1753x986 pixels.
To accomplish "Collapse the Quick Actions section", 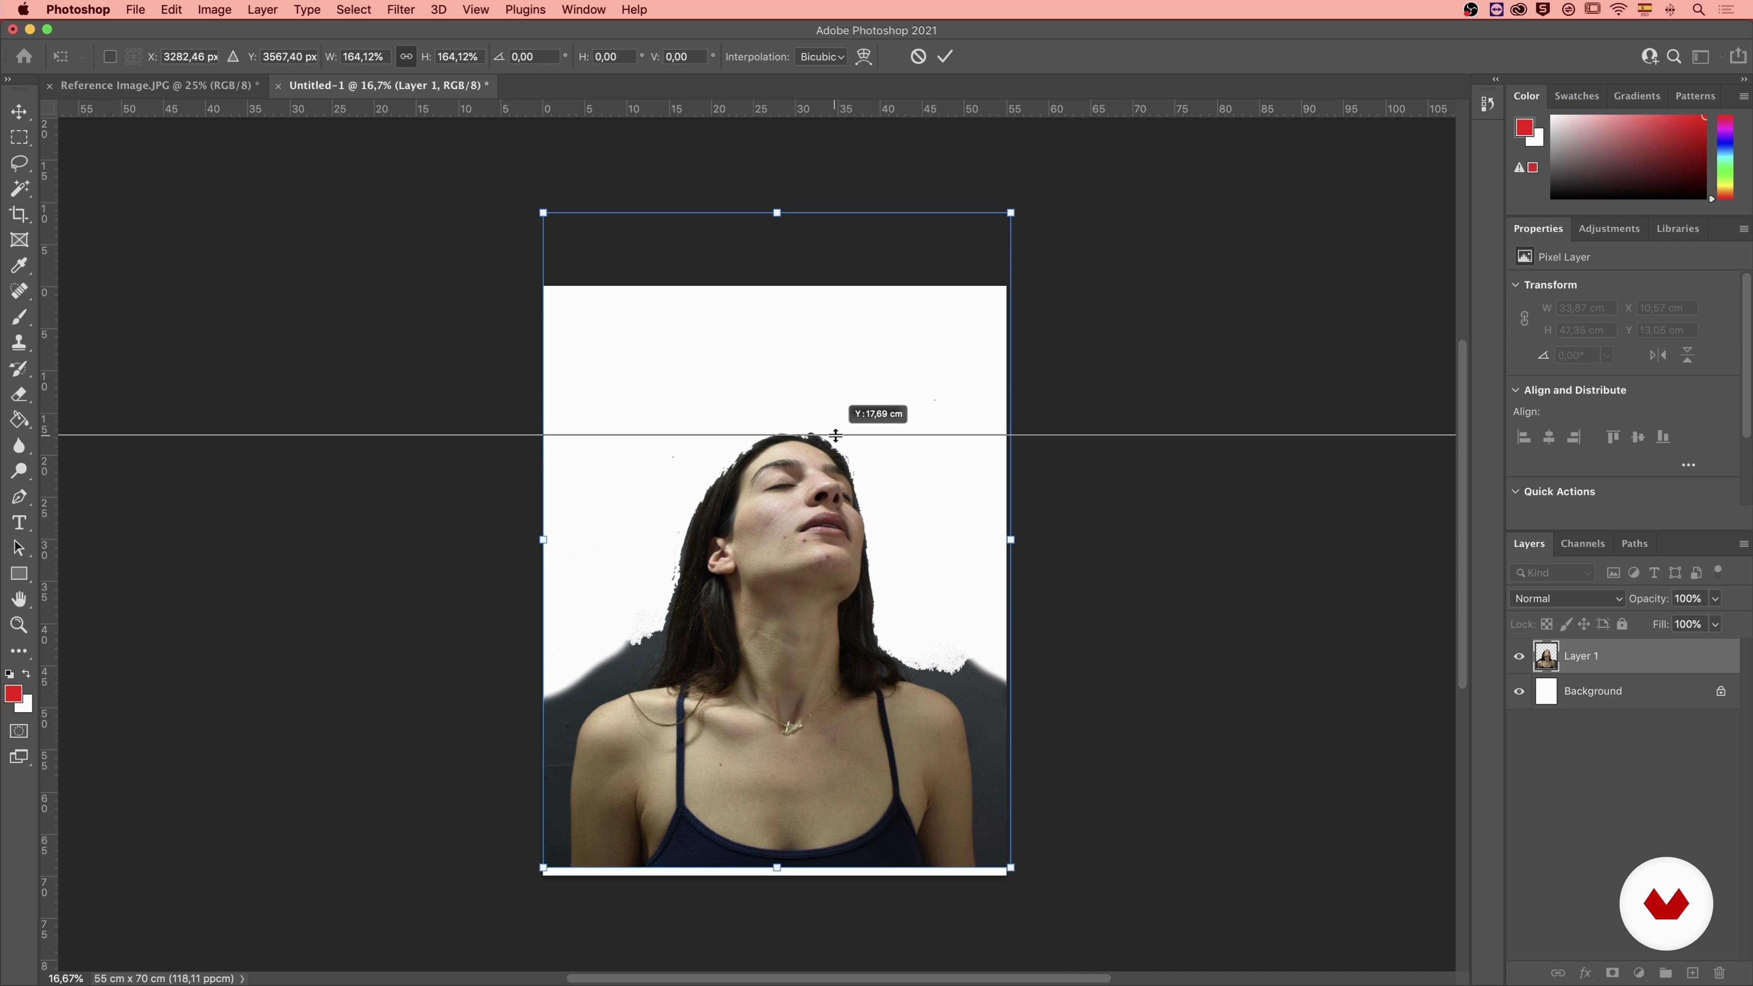I will pos(1516,492).
